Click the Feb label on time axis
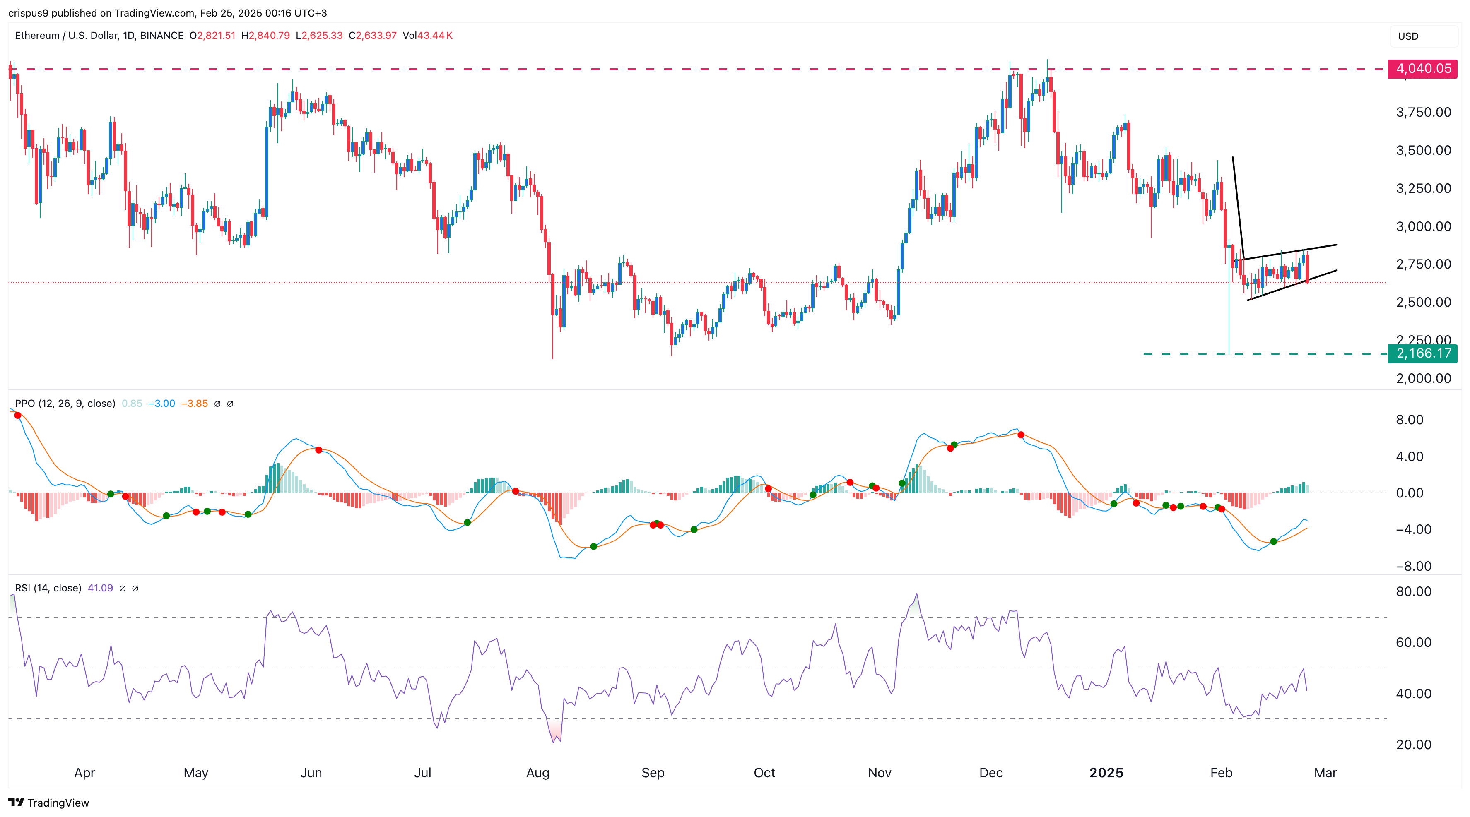The height and width of the screenshot is (817, 1470). 1221,772
